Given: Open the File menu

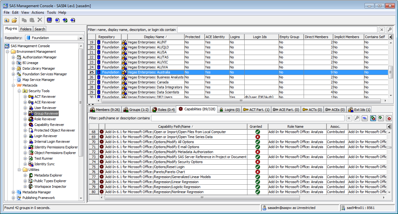Looking at the screenshot, I should point(7,12).
